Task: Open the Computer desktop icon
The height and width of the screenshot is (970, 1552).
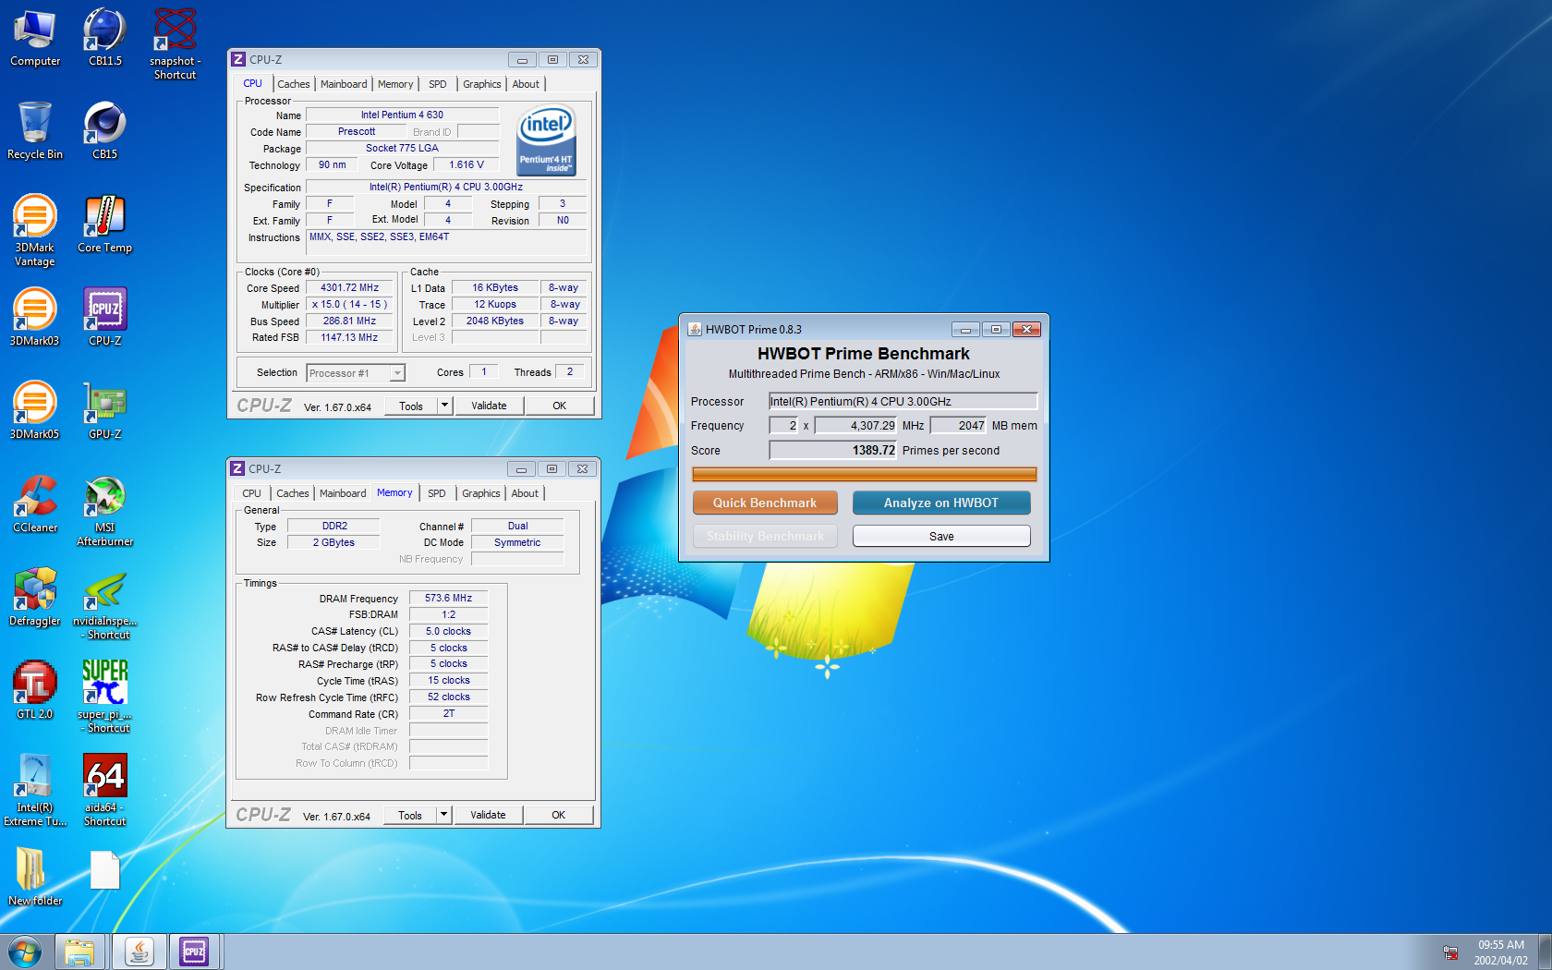Action: [35, 39]
